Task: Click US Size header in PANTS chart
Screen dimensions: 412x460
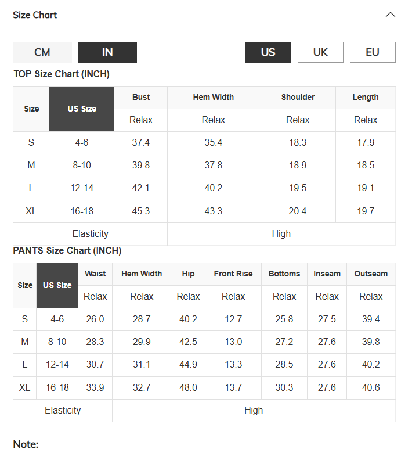Action: [57, 285]
